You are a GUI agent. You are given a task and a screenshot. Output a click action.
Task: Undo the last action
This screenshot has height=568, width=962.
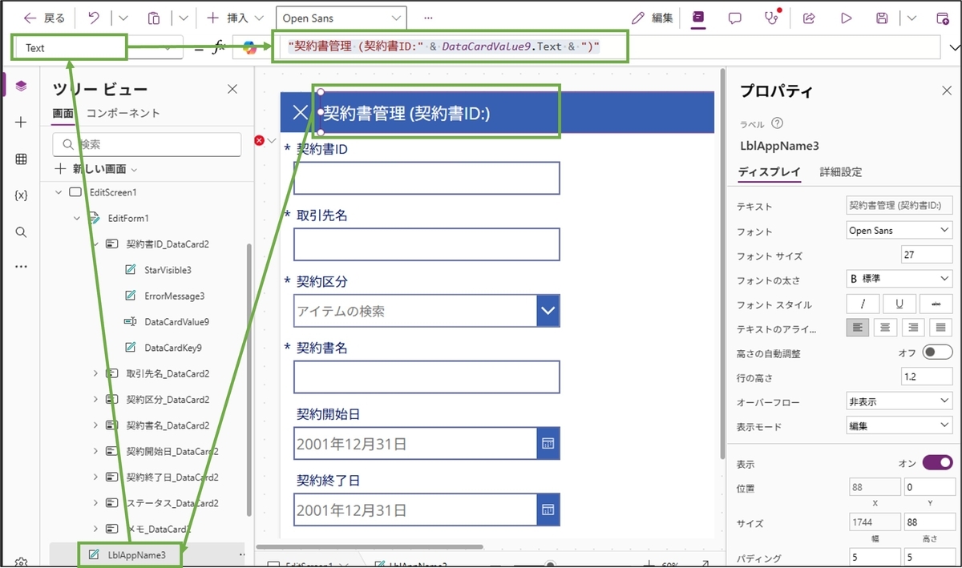[x=94, y=18]
